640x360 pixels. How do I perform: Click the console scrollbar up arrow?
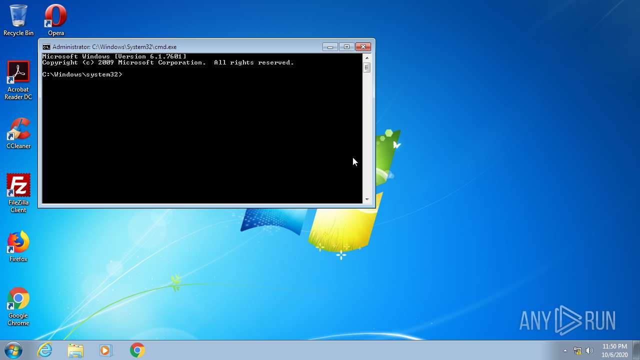367,57
